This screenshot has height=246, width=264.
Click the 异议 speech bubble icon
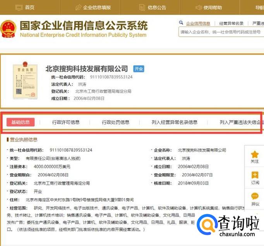(x=255, y=196)
